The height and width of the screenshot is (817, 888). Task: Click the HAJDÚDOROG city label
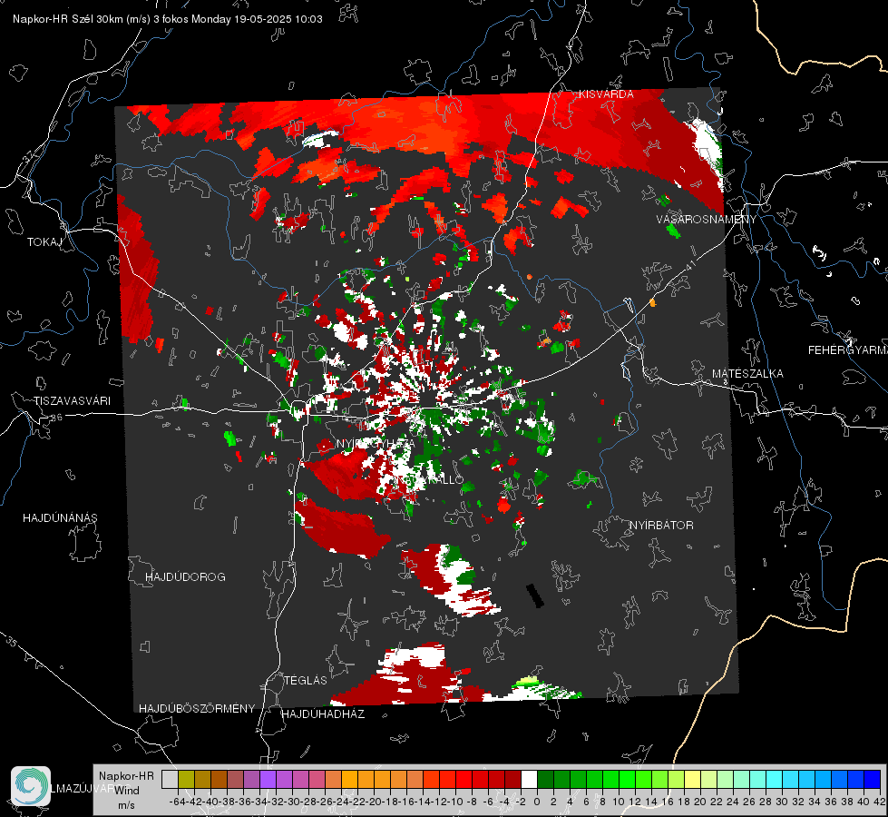point(185,576)
